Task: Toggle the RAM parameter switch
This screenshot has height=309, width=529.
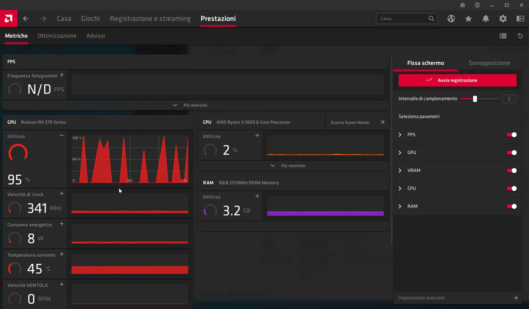Action: point(512,206)
